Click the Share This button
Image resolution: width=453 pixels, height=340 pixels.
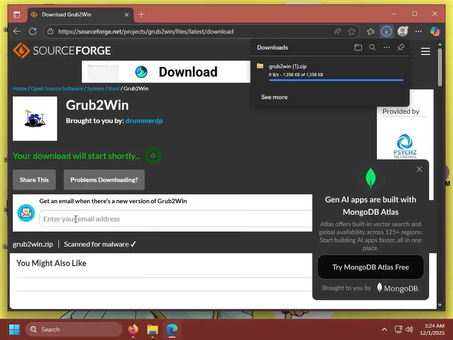(34, 180)
